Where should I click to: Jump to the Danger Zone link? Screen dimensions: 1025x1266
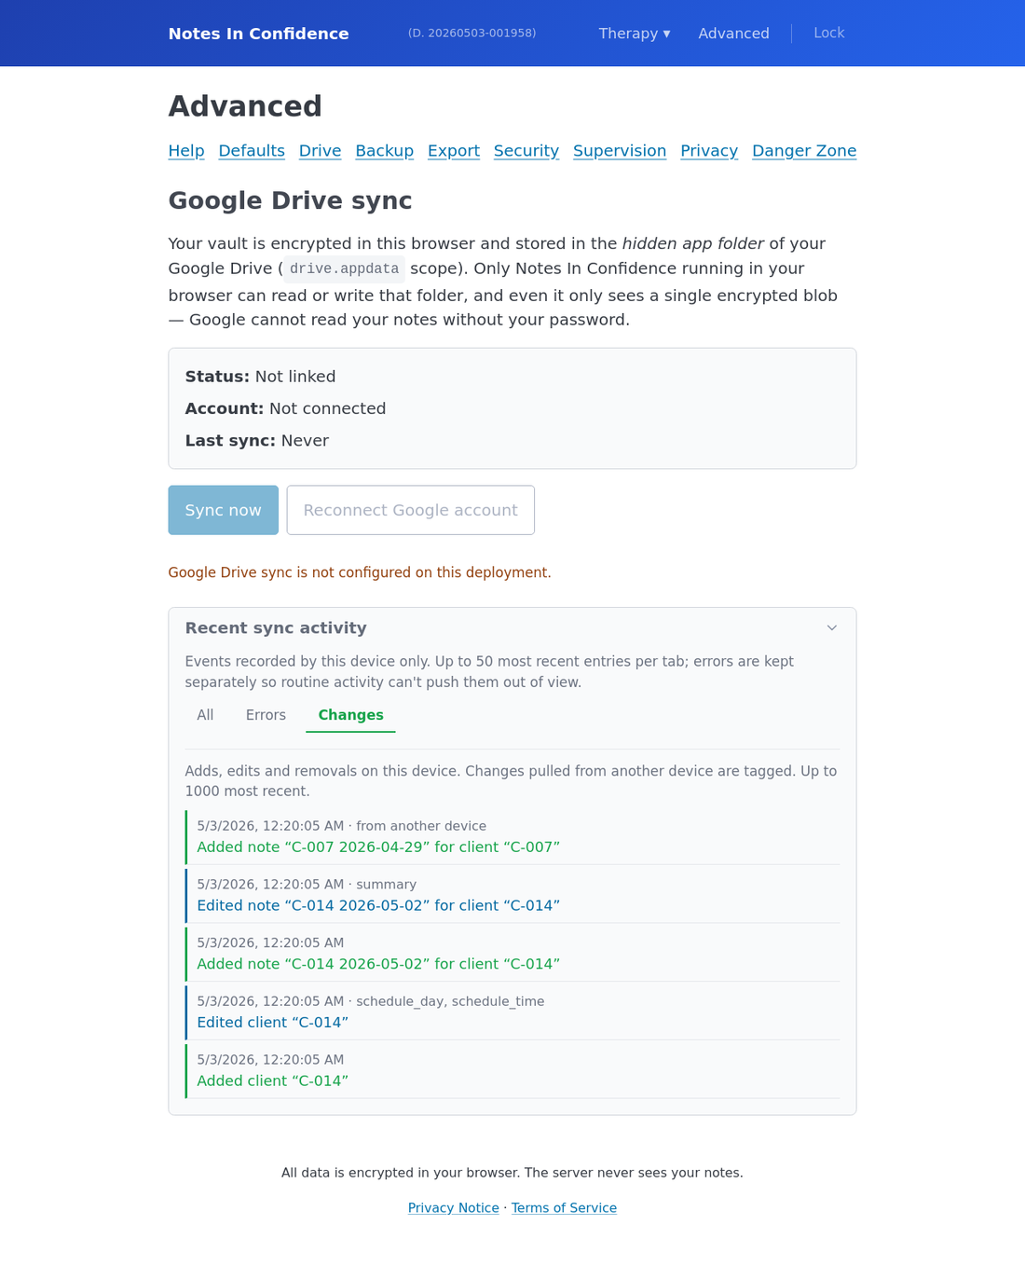[x=804, y=151]
